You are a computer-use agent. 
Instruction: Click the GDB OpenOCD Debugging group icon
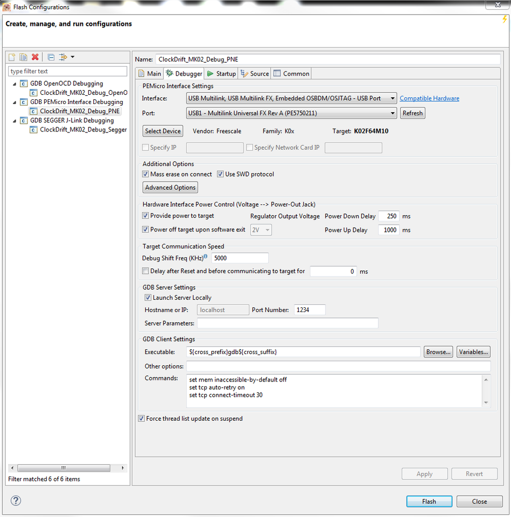[x=23, y=83]
